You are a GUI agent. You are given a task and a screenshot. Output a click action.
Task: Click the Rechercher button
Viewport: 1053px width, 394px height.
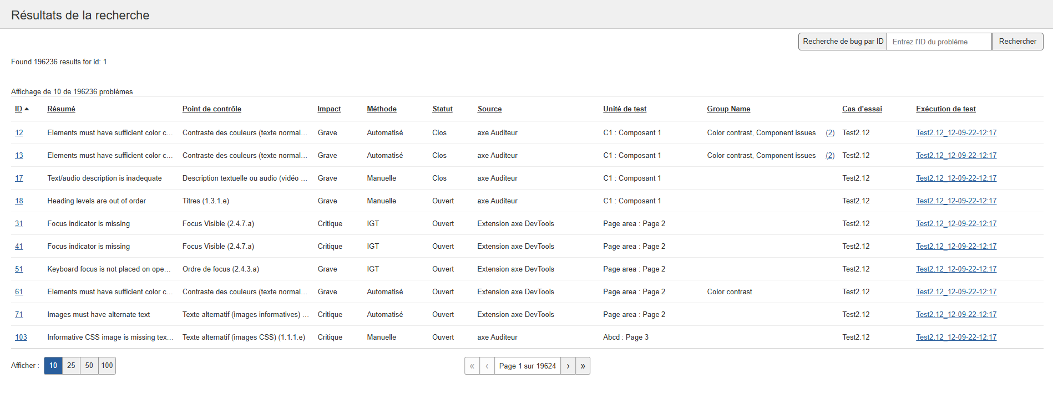point(1017,42)
